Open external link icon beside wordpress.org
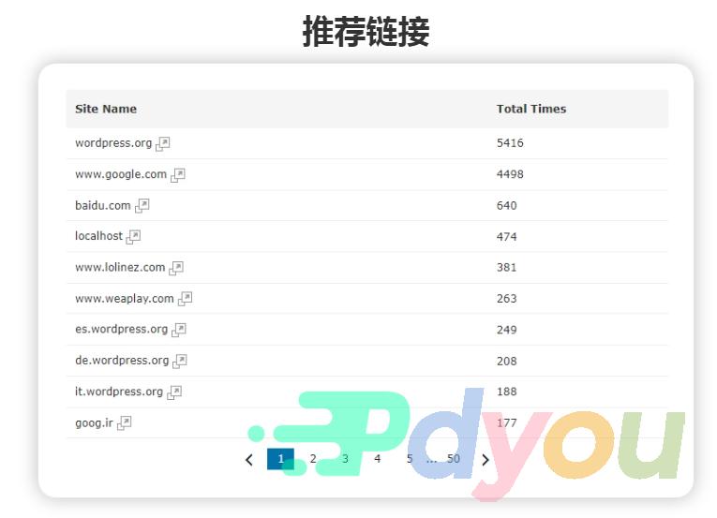Image resolution: width=717 pixels, height=518 pixels. [163, 143]
